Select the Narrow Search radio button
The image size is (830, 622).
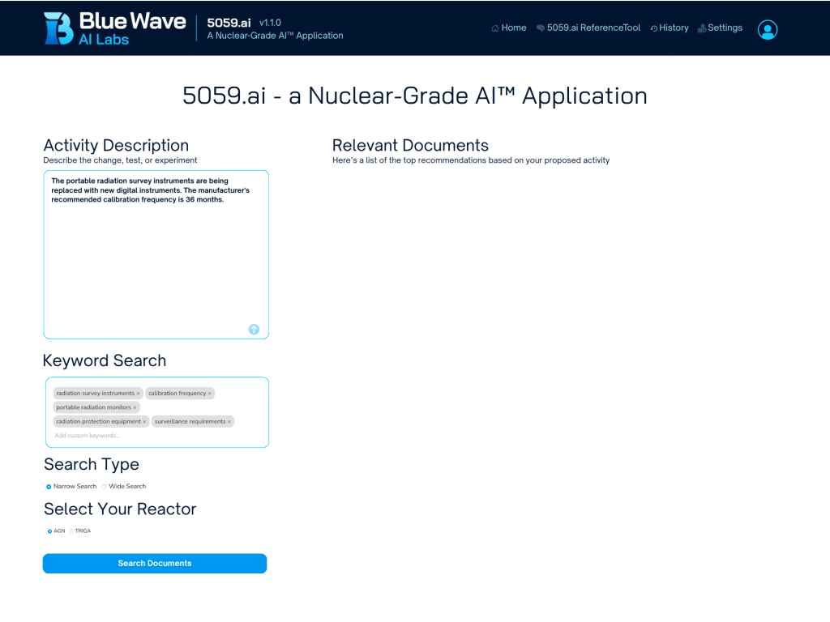coord(49,487)
